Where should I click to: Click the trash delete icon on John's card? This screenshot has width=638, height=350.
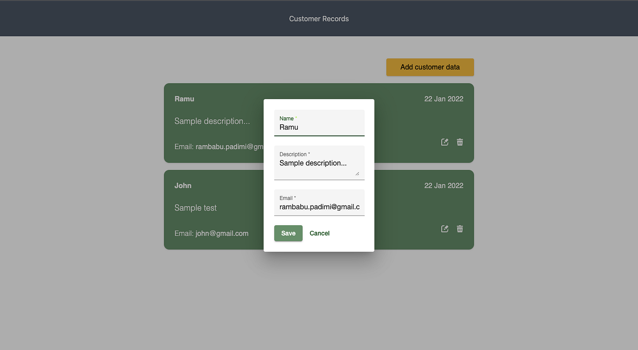(459, 228)
